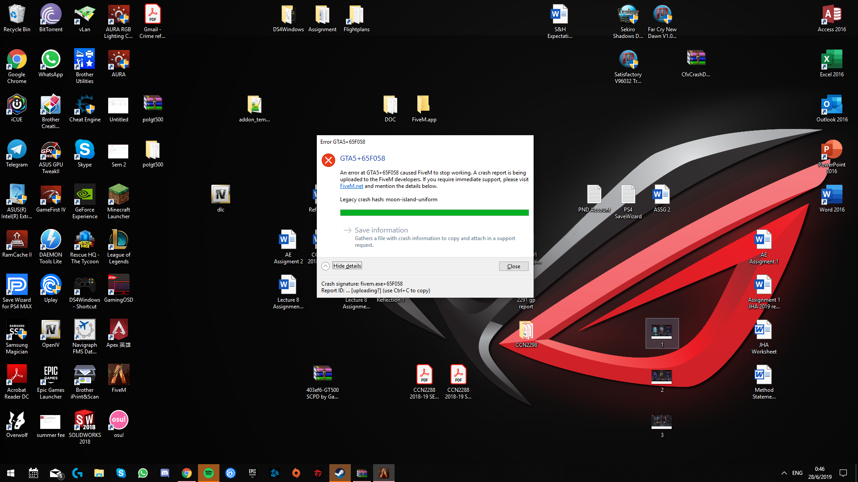The width and height of the screenshot is (858, 482).
Task: Click the FiveM icon in taskbar
Action: coord(384,473)
